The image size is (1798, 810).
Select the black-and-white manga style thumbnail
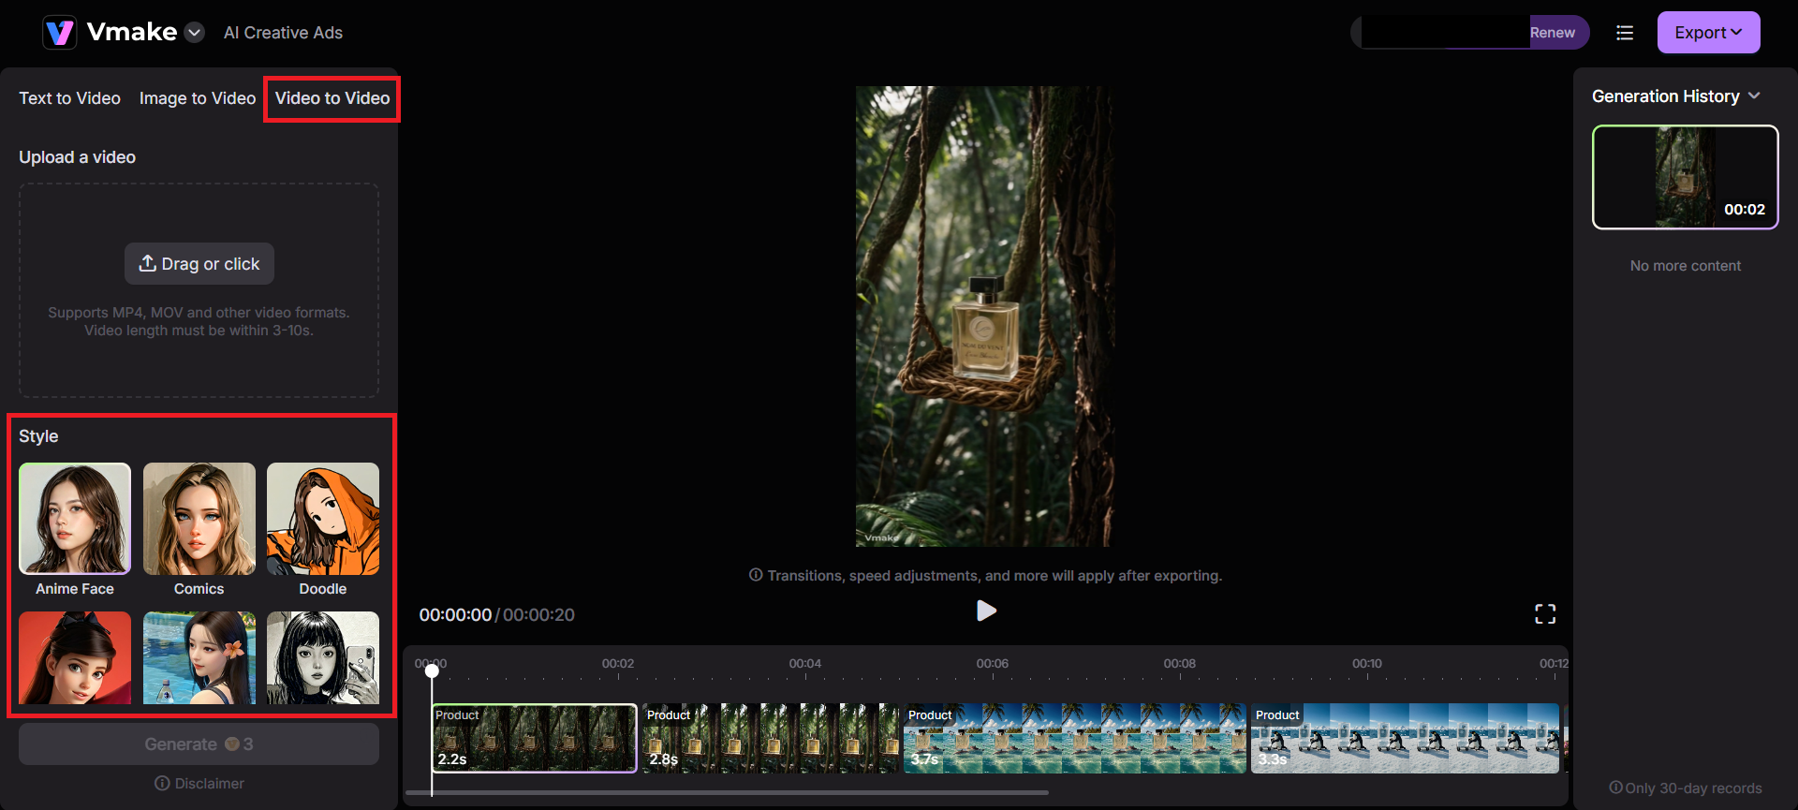tap(323, 657)
